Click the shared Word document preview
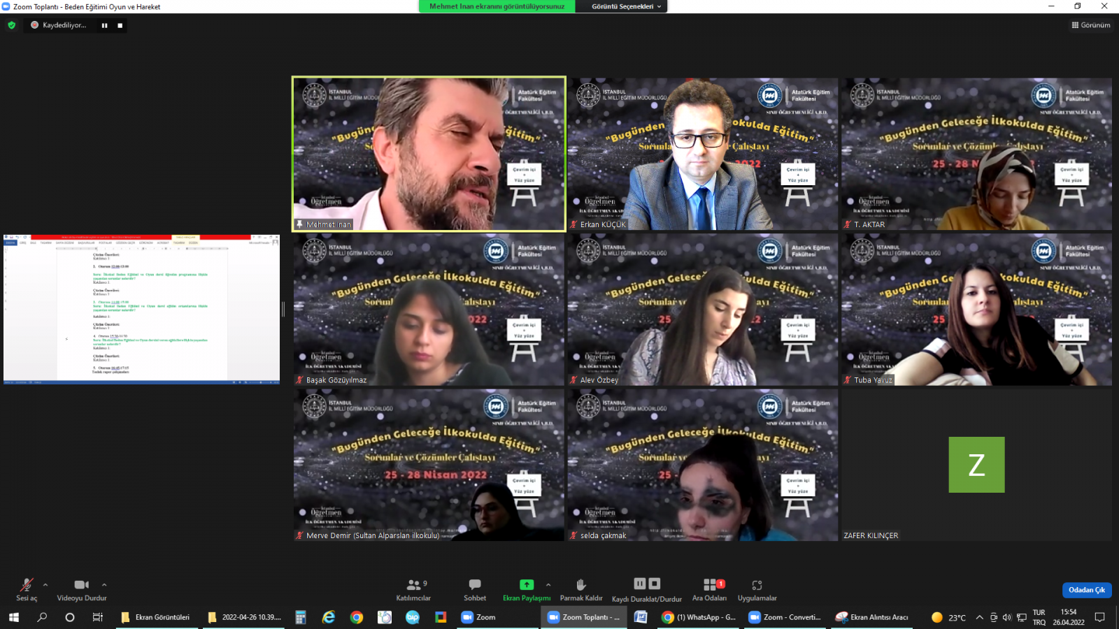 141,310
